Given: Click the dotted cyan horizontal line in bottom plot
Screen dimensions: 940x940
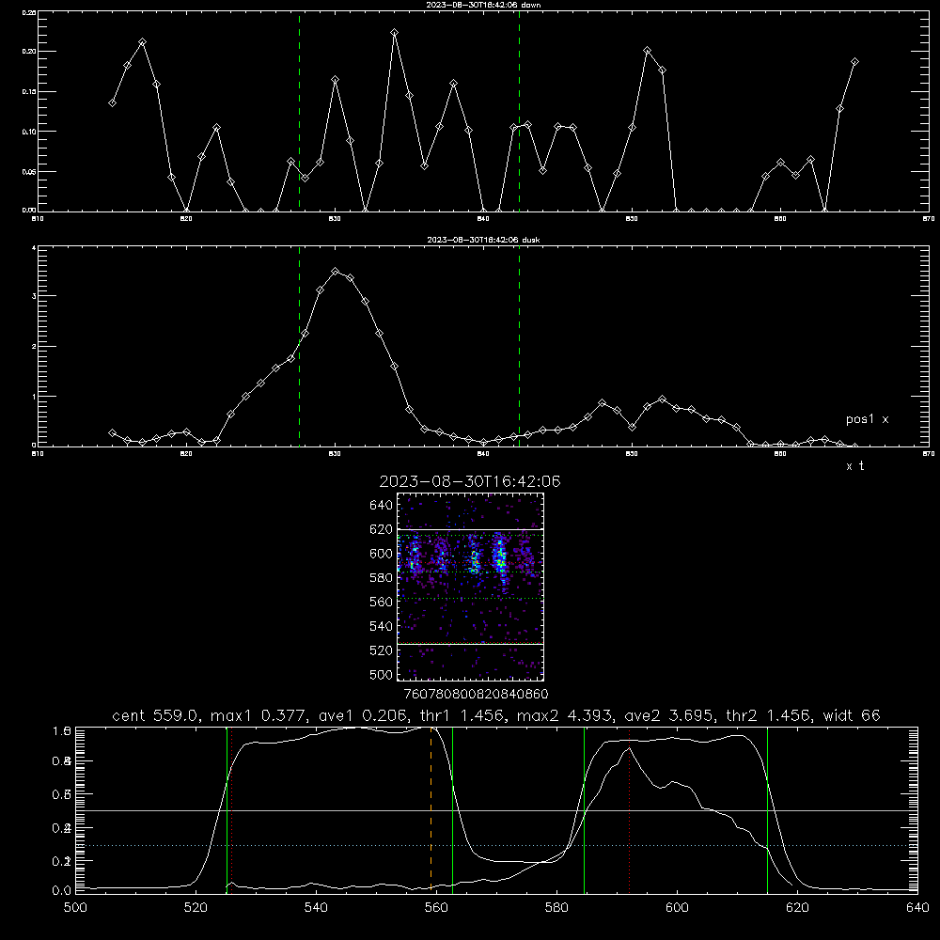Looking at the screenshot, I should click(x=496, y=845).
